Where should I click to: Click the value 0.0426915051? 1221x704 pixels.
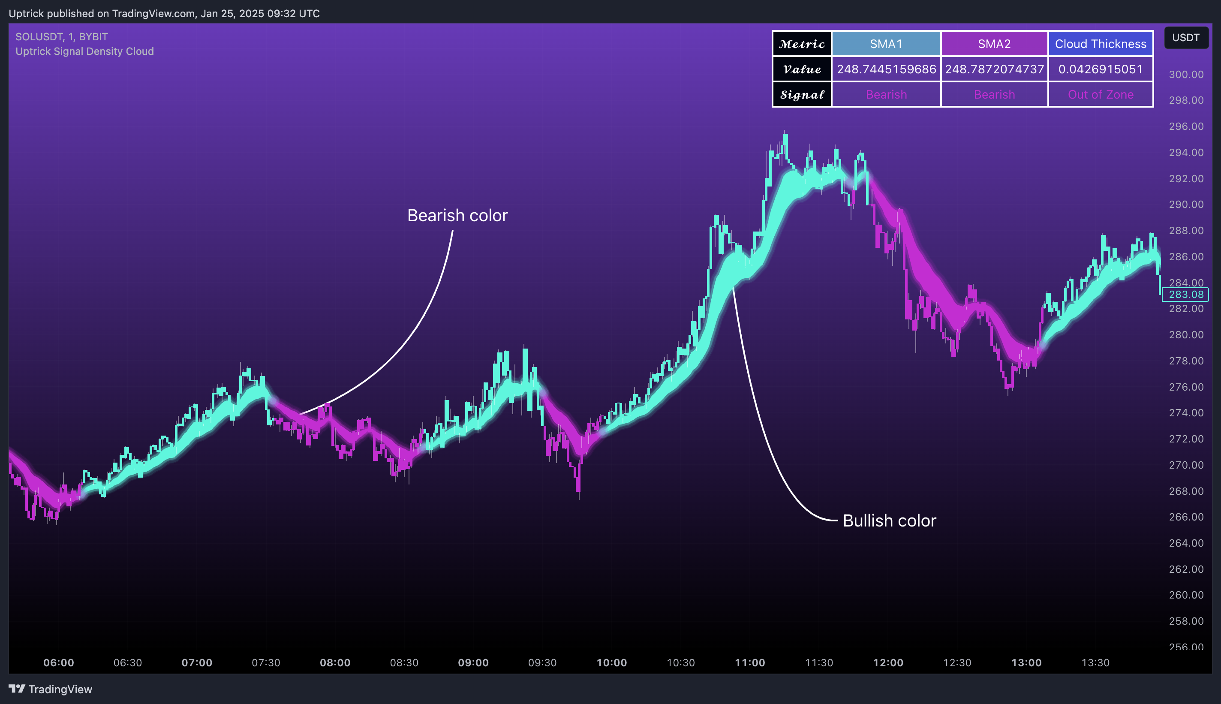click(1101, 69)
